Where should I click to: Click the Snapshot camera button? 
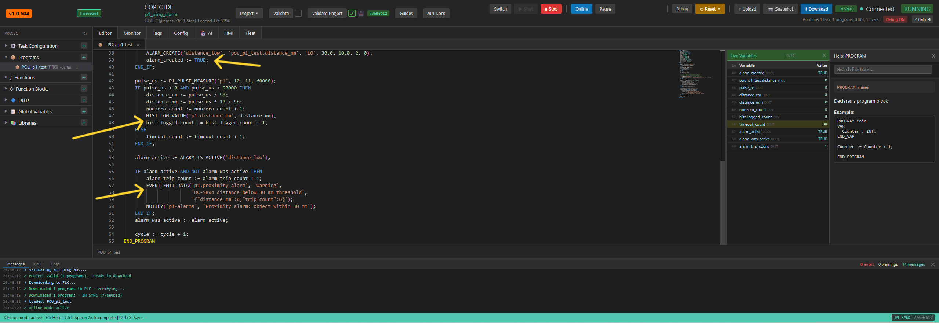[x=780, y=9]
